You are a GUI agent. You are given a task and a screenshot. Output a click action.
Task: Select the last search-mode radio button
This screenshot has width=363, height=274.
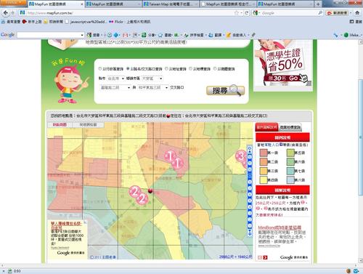point(215,69)
